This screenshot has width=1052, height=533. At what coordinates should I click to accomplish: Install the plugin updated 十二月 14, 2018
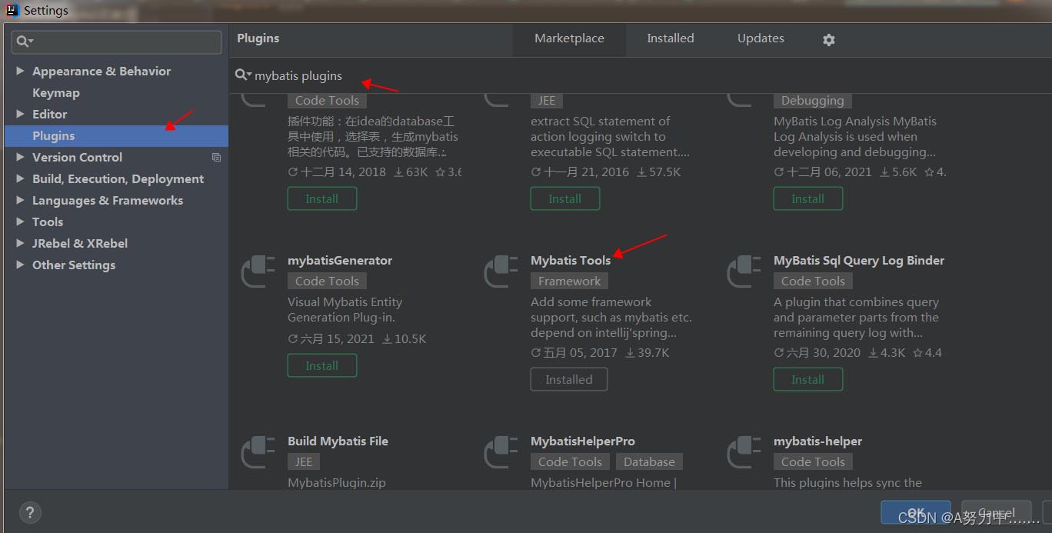[x=321, y=198]
